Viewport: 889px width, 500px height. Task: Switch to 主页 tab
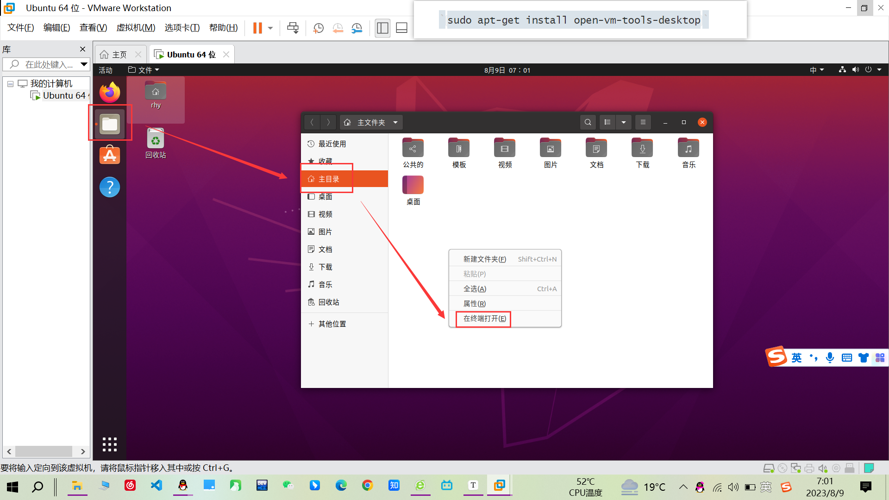pyautogui.click(x=120, y=55)
